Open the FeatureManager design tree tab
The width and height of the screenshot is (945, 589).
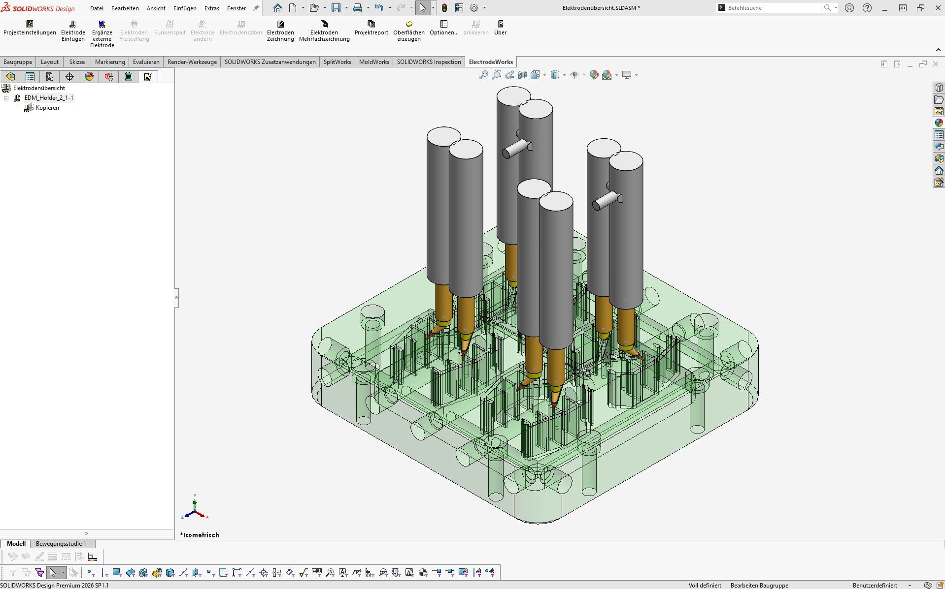pyautogui.click(x=10, y=77)
